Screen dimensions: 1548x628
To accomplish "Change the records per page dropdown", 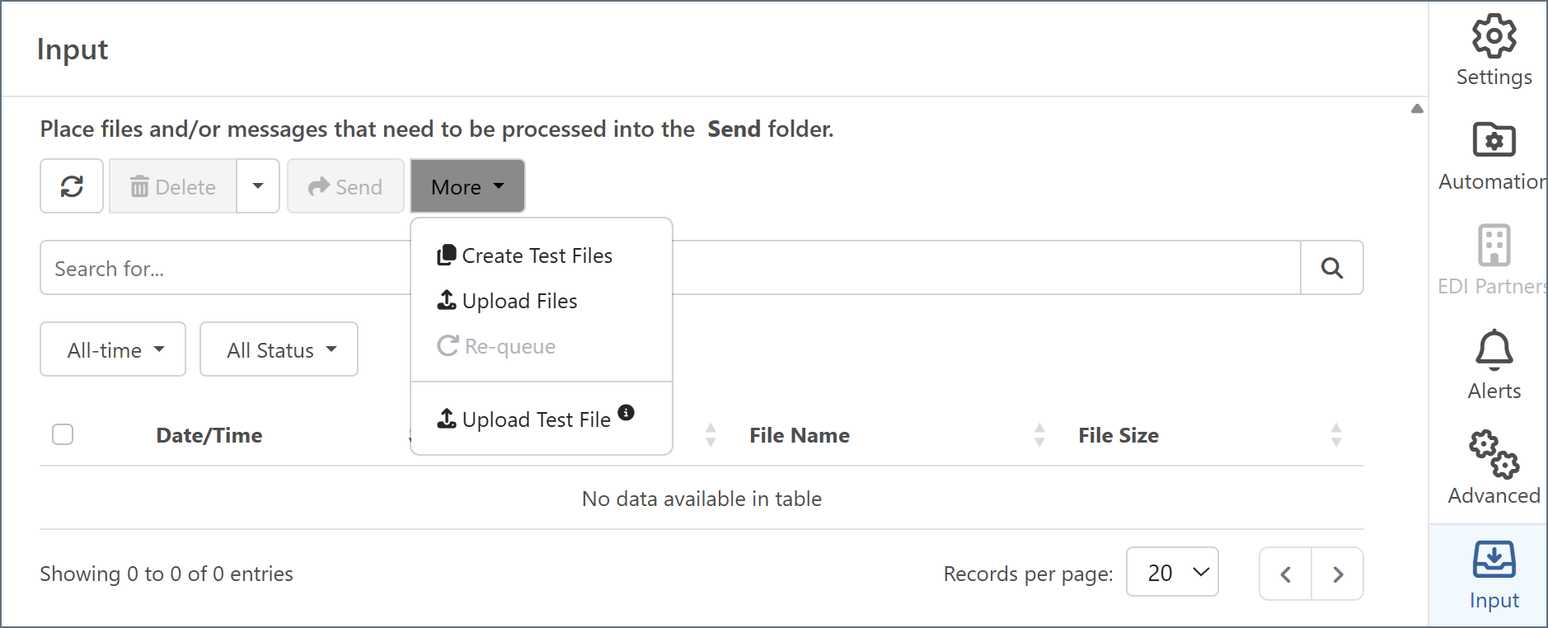I will click(x=1171, y=572).
